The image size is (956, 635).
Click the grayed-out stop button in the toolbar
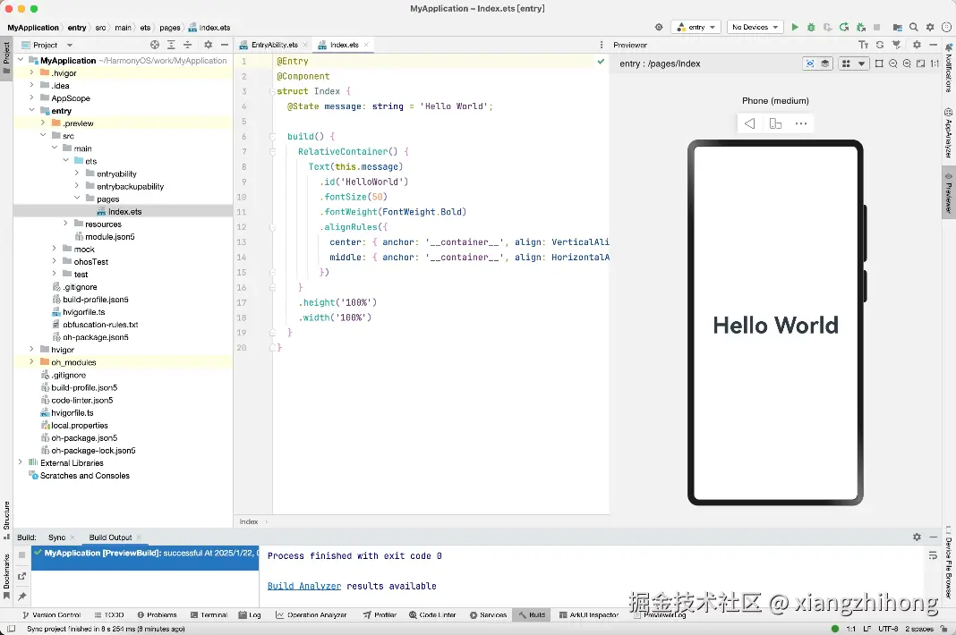pyautogui.click(x=876, y=27)
